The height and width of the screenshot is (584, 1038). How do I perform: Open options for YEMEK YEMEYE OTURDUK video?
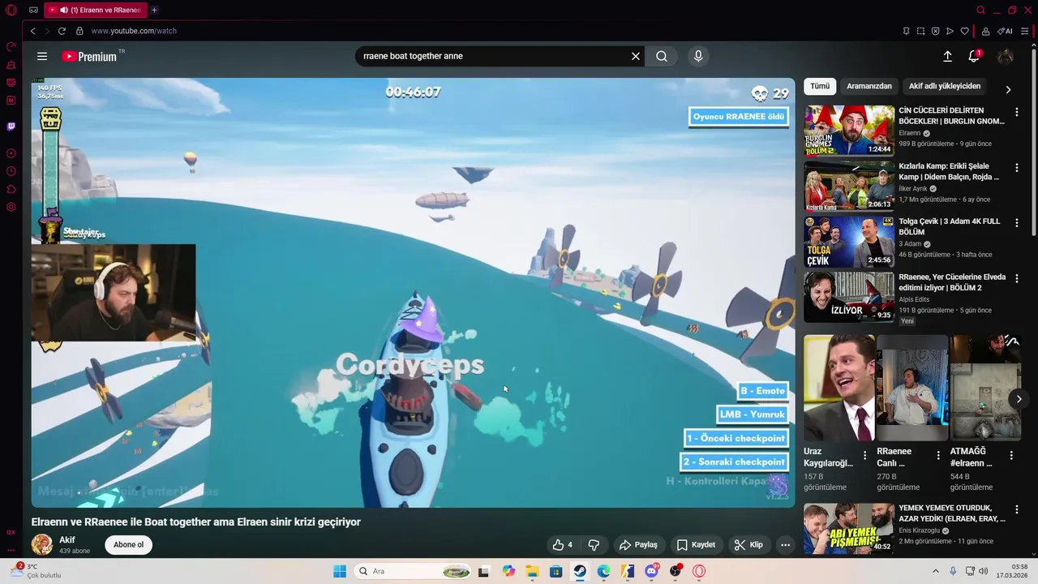(1016, 509)
